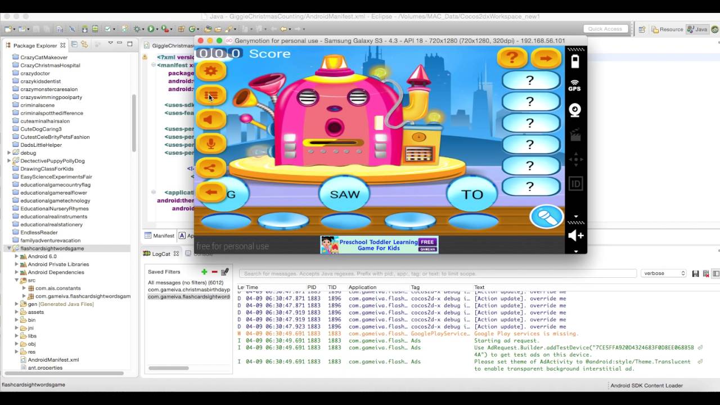
Task: Switch to the Resource perspective
Action: pyautogui.click(x=667, y=29)
